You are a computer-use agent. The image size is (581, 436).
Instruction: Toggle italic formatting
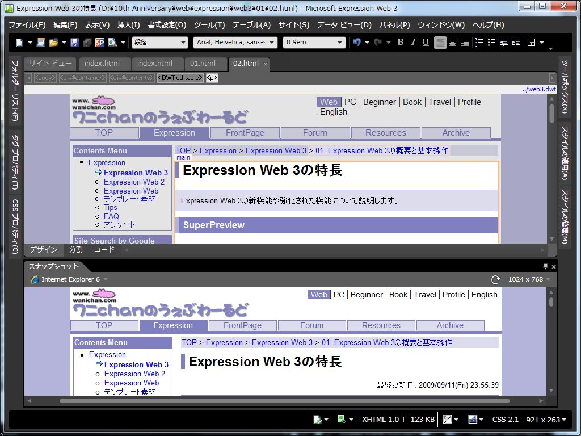413,42
